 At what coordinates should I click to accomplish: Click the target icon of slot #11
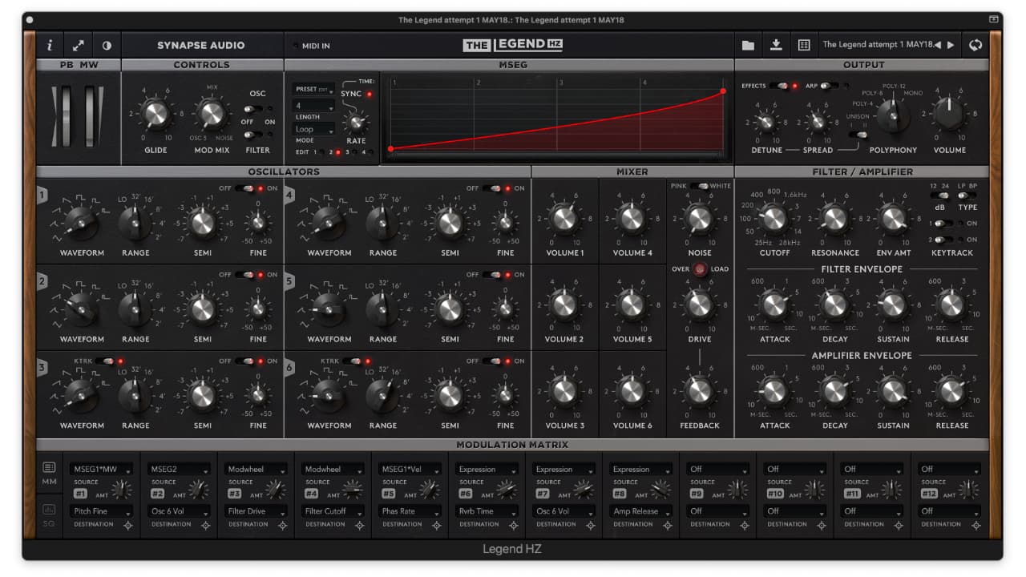pyautogui.click(x=898, y=526)
